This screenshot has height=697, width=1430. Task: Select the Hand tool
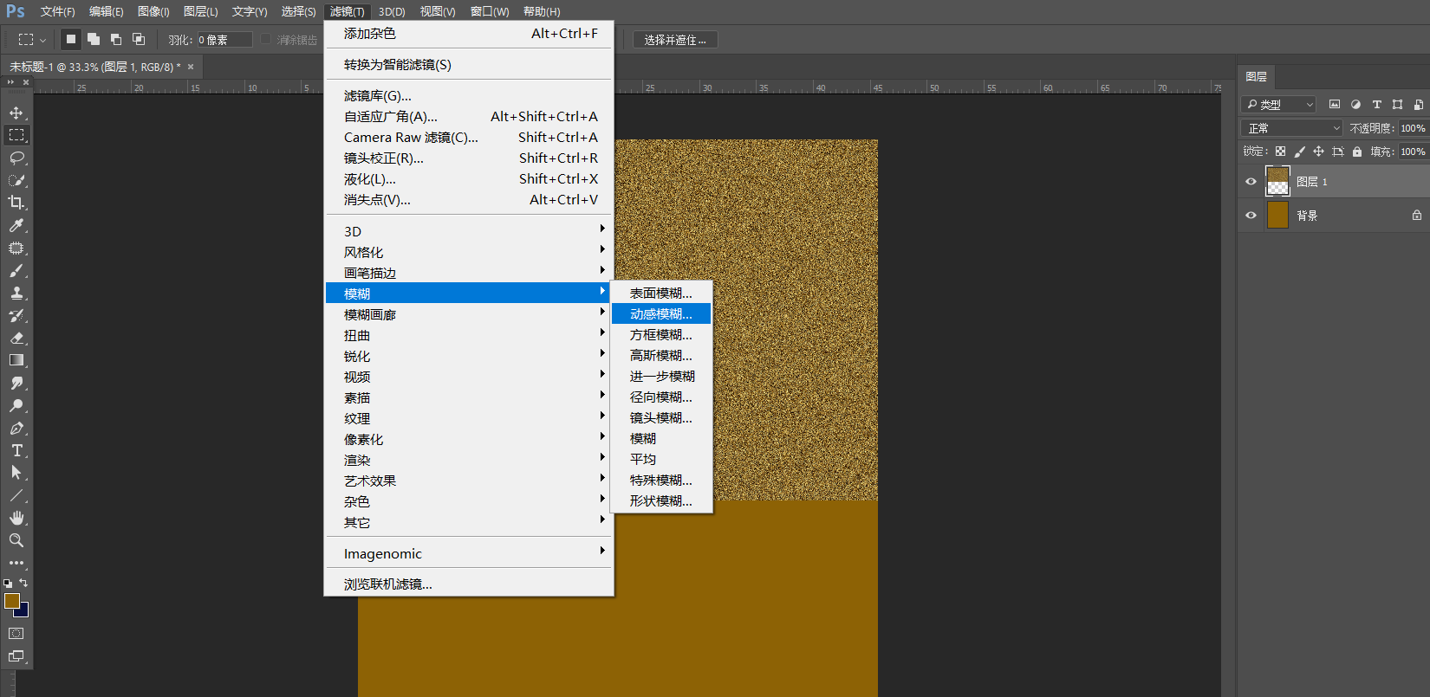(16, 518)
